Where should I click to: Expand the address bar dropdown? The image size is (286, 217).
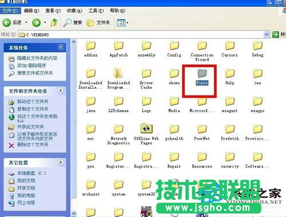pos(267,35)
